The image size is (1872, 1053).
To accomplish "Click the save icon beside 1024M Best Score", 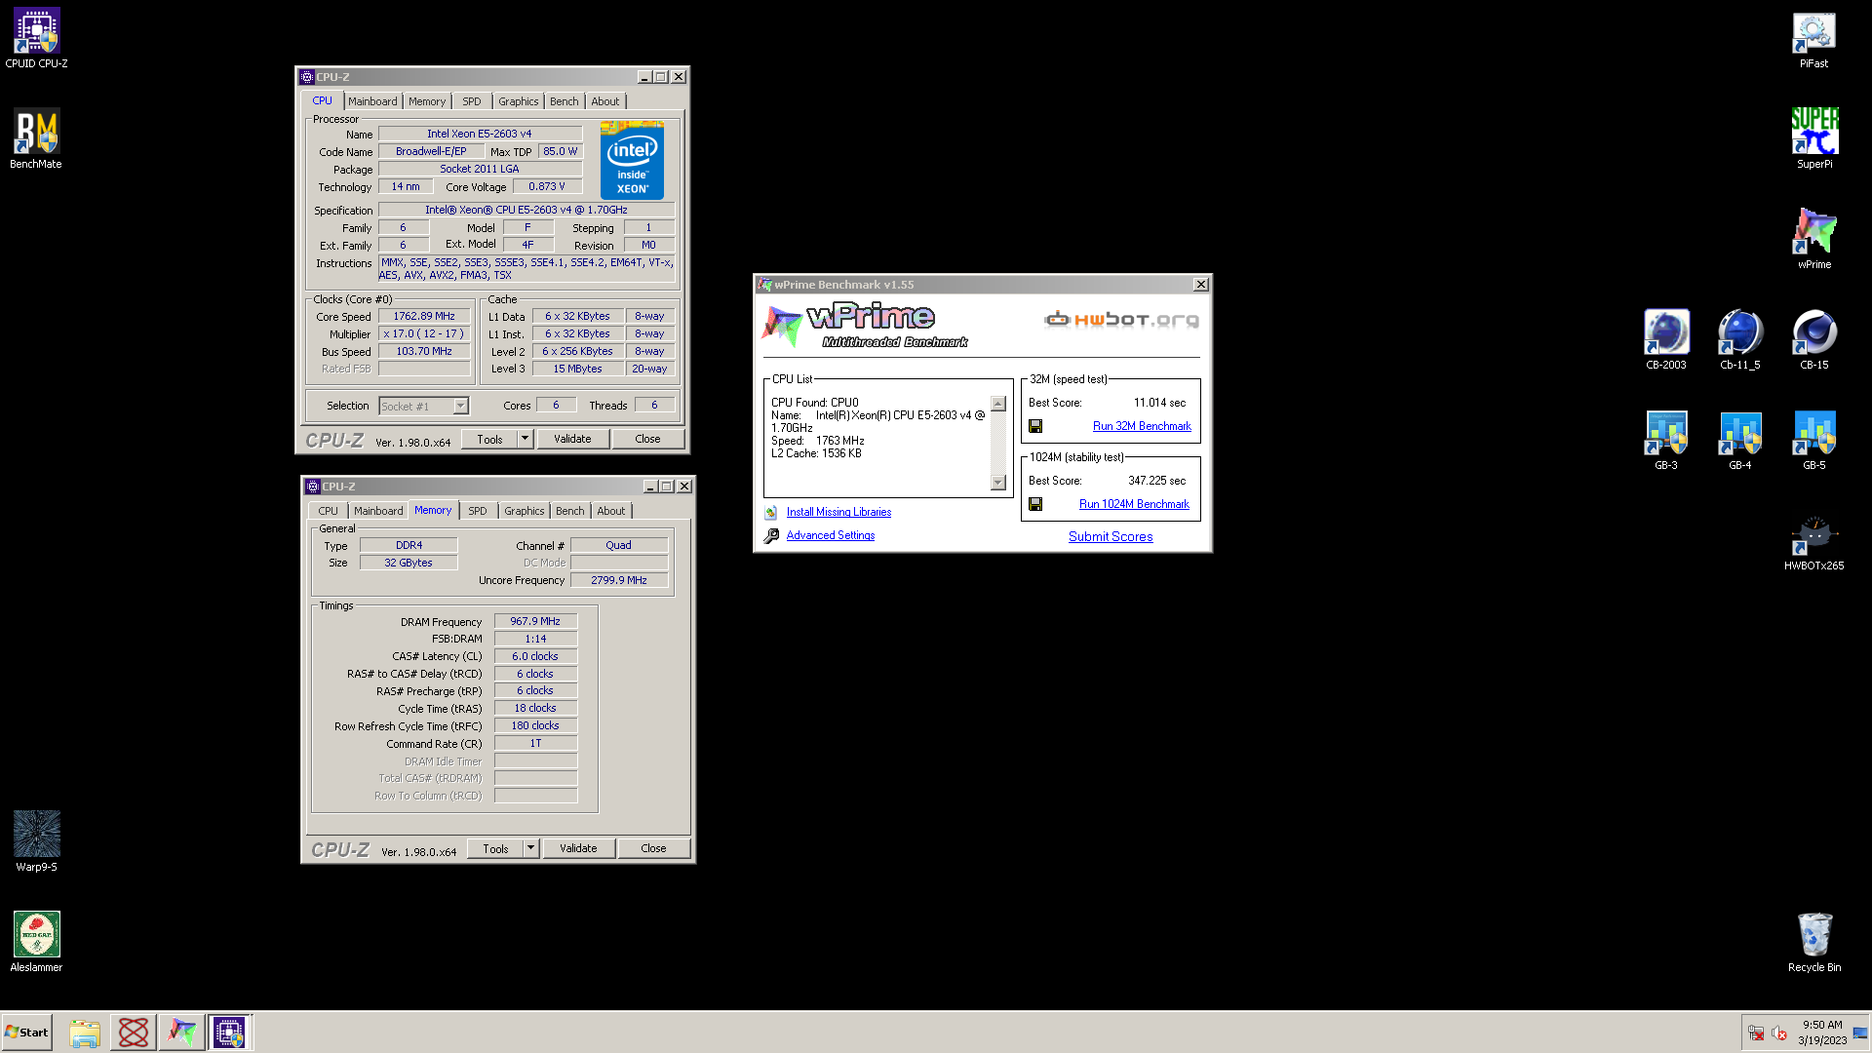I will [x=1035, y=504].
